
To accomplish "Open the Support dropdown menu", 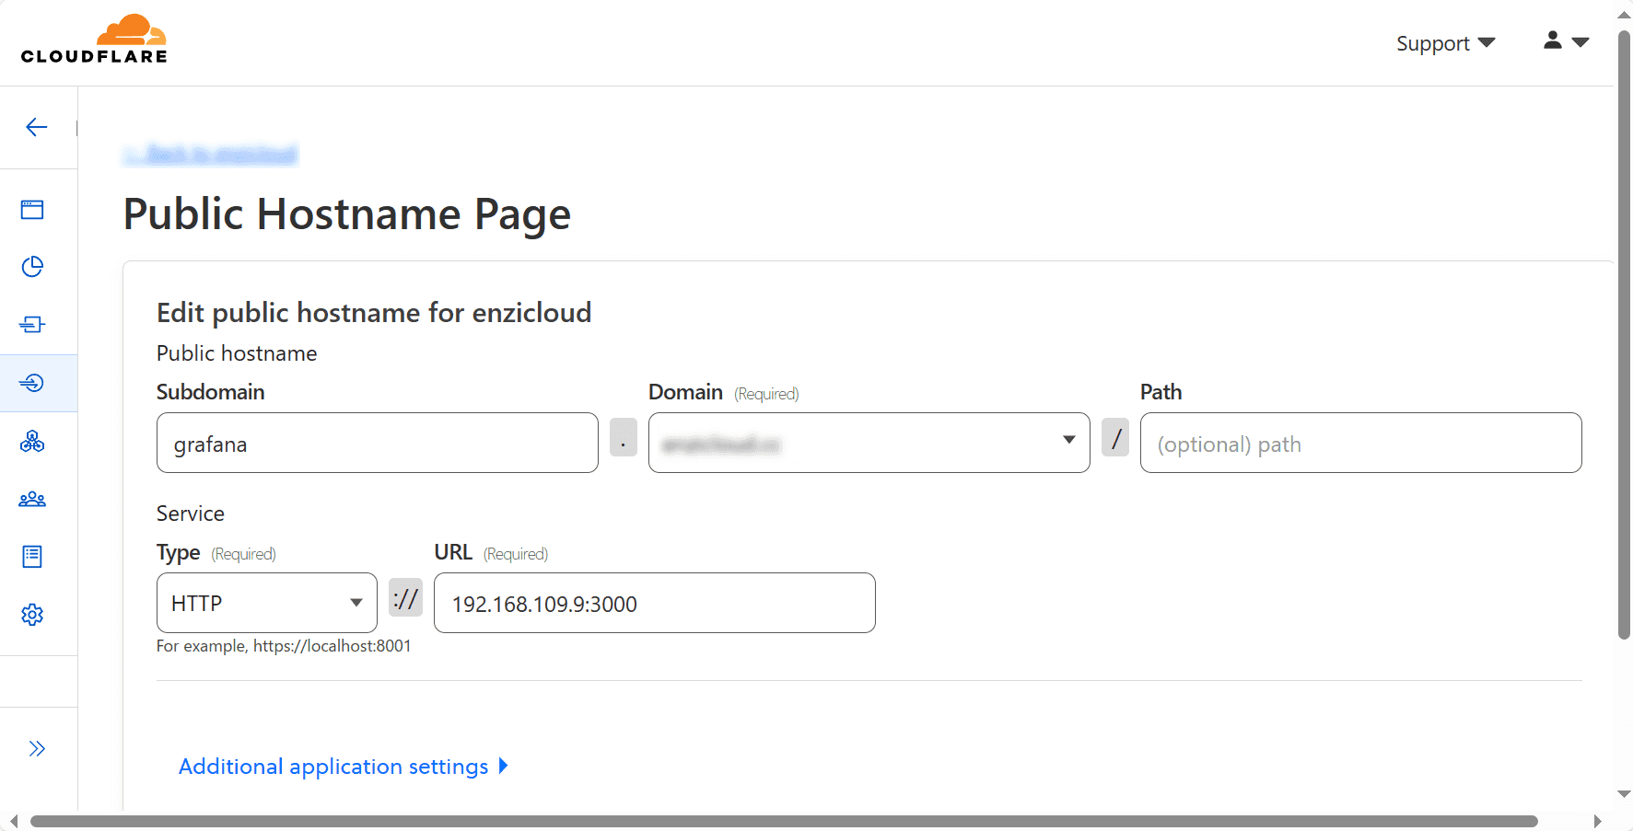I will pos(1444,43).
